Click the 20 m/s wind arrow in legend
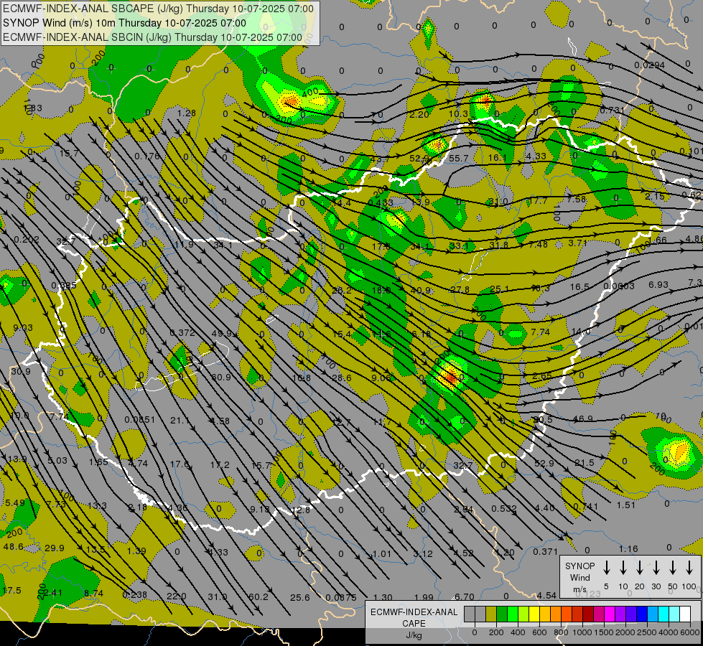The image size is (703, 646). coord(639,567)
